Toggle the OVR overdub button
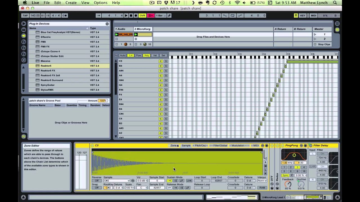Viewport: 360px width, 202px height. [142, 15]
